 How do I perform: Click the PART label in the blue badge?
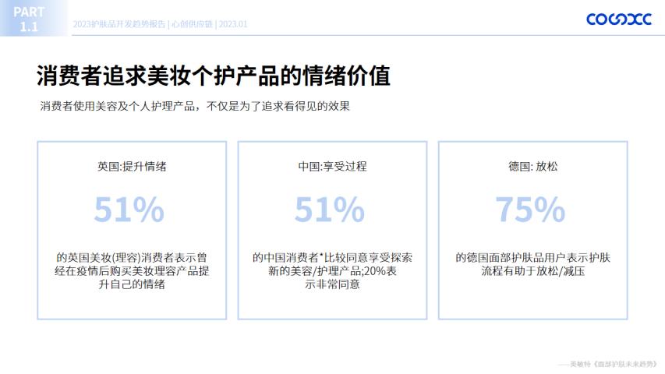point(29,11)
